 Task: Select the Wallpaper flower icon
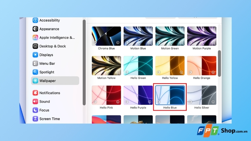[35, 81]
